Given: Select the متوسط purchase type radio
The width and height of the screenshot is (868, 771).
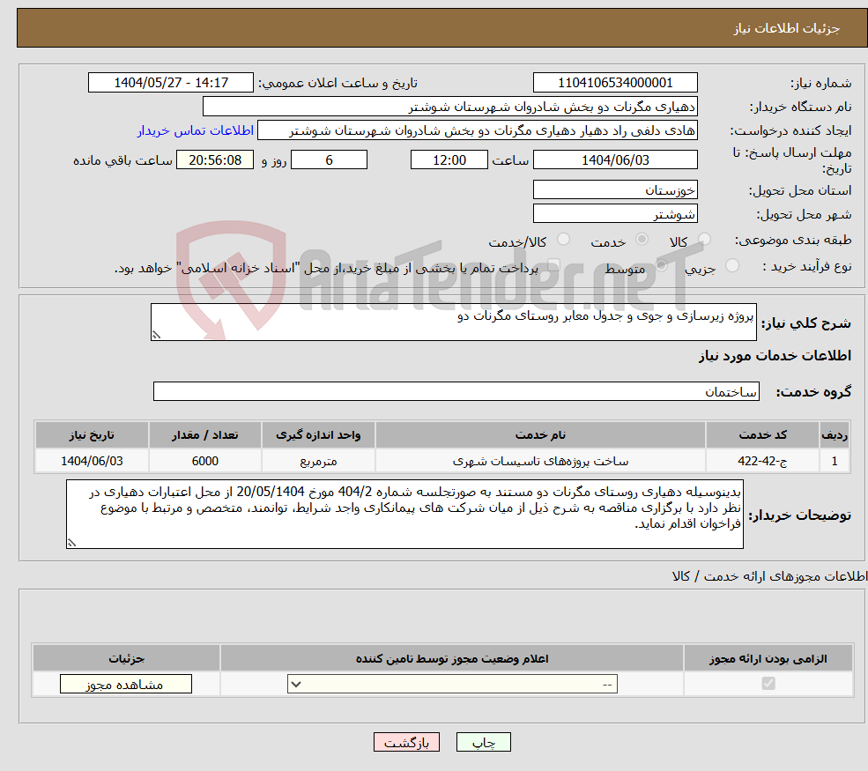Looking at the screenshot, I should tap(661, 266).
